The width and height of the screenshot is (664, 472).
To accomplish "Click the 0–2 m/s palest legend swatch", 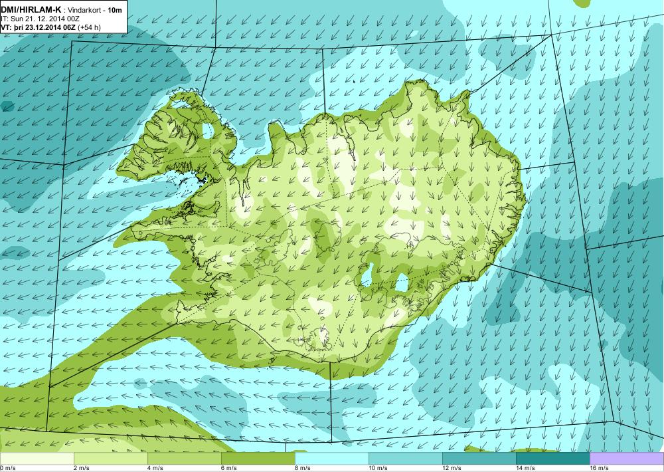I will pyautogui.click(x=37, y=459).
